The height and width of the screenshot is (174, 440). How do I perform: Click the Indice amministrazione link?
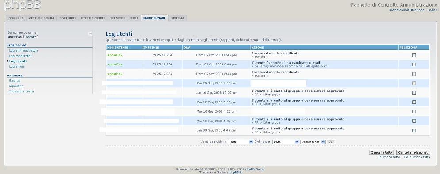pyautogui.click(x=406, y=10)
